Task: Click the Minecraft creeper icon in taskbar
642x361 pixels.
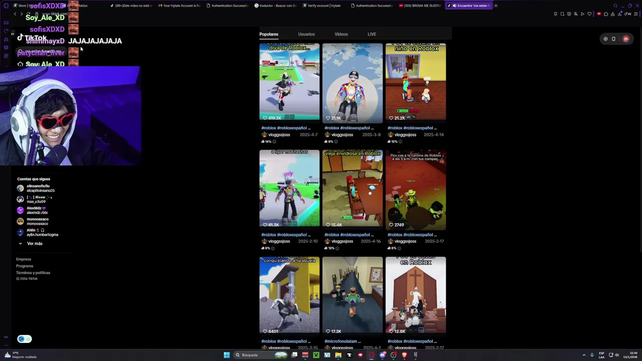Action: point(316,355)
